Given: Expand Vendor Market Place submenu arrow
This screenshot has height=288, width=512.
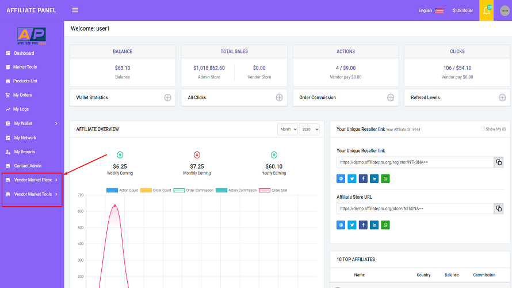Looking at the screenshot, I should pyautogui.click(x=56, y=180).
